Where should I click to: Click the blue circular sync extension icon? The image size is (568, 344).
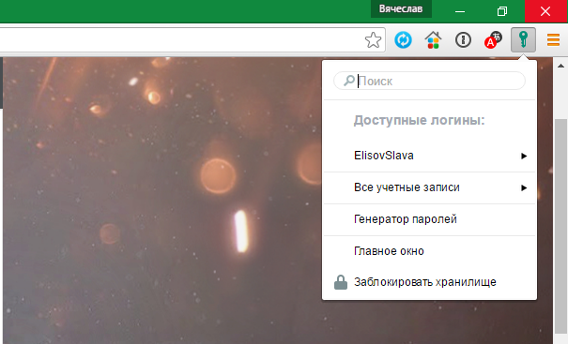pyautogui.click(x=403, y=39)
